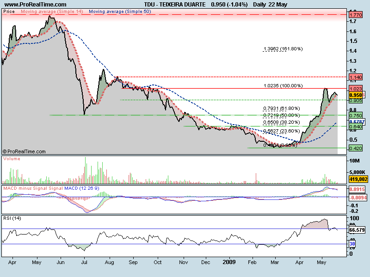The width and height of the screenshot is (370, 277).
Task: Click the Mar month label on time axis
Action: click(x=275, y=262)
